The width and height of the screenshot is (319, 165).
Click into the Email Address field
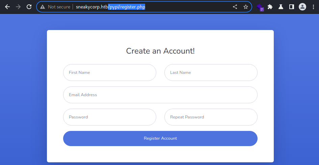pos(160,95)
